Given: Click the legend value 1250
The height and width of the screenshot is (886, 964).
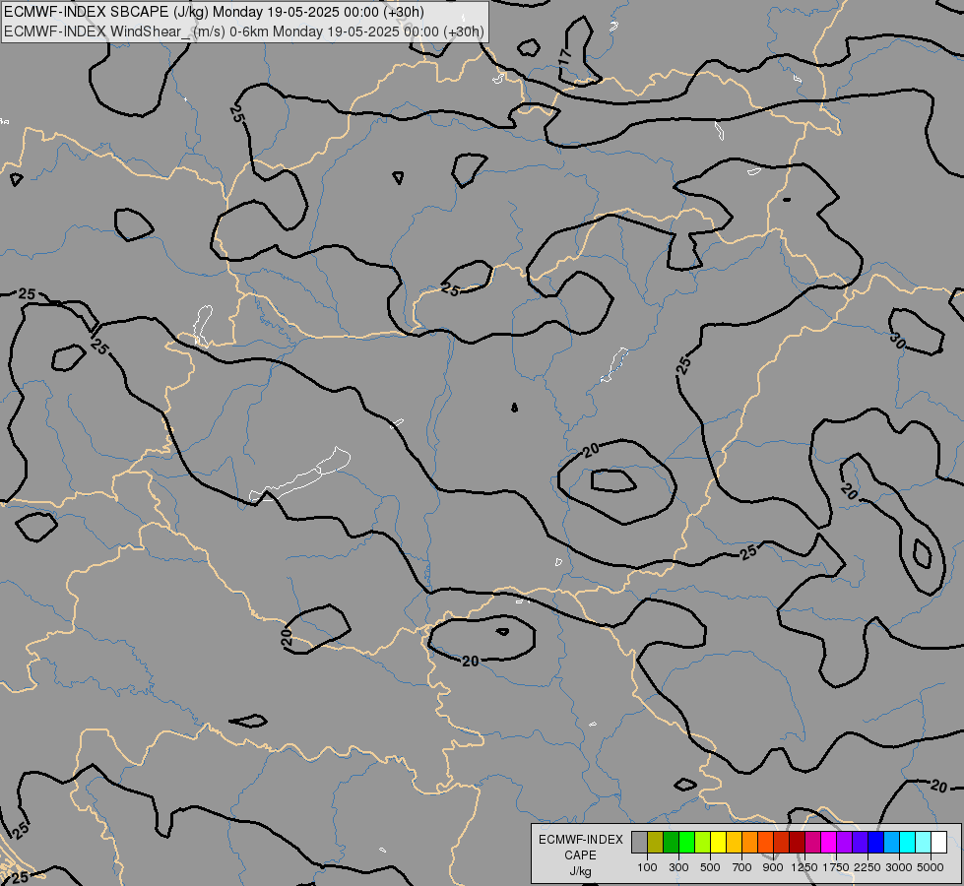Looking at the screenshot, I should [804, 867].
